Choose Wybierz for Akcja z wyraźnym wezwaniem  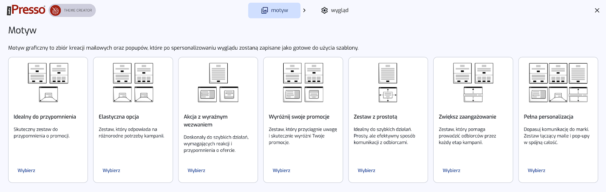pyautogui.click(x=196, y=170)
